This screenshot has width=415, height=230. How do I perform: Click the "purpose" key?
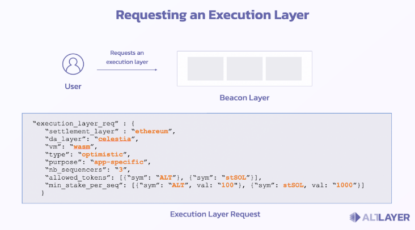pyautogui.click(x=63, y=162)
